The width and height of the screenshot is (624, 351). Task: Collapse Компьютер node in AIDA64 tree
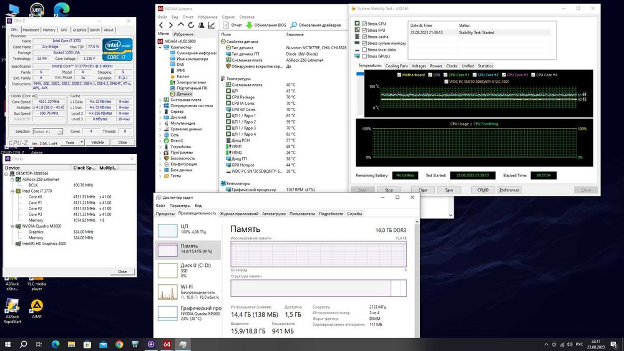(x=160, y=47)
